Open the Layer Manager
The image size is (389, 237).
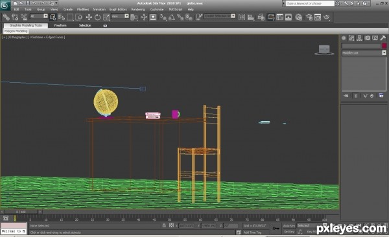261,17
